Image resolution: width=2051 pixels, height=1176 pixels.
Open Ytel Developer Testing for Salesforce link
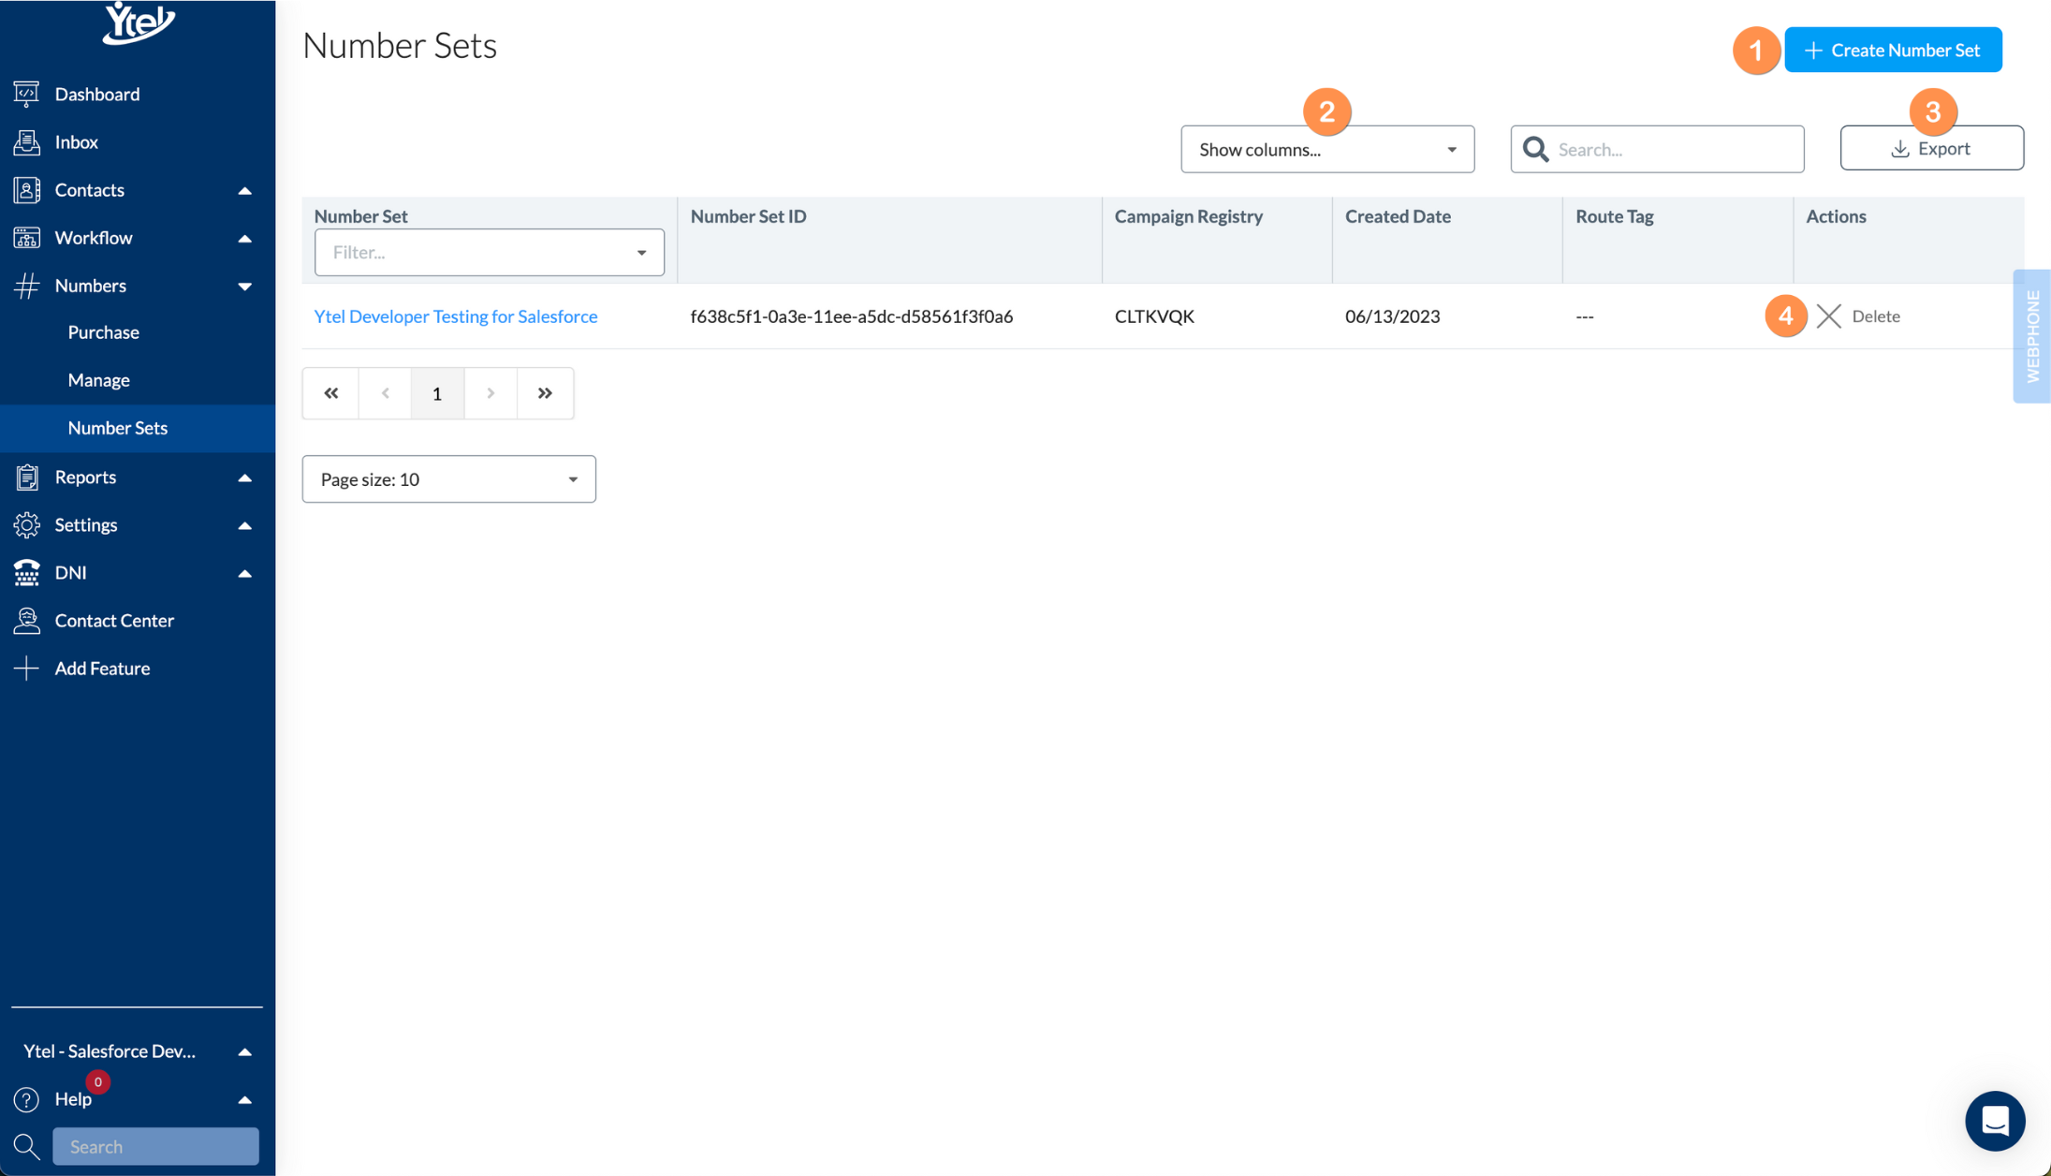(x=455, y=316)
